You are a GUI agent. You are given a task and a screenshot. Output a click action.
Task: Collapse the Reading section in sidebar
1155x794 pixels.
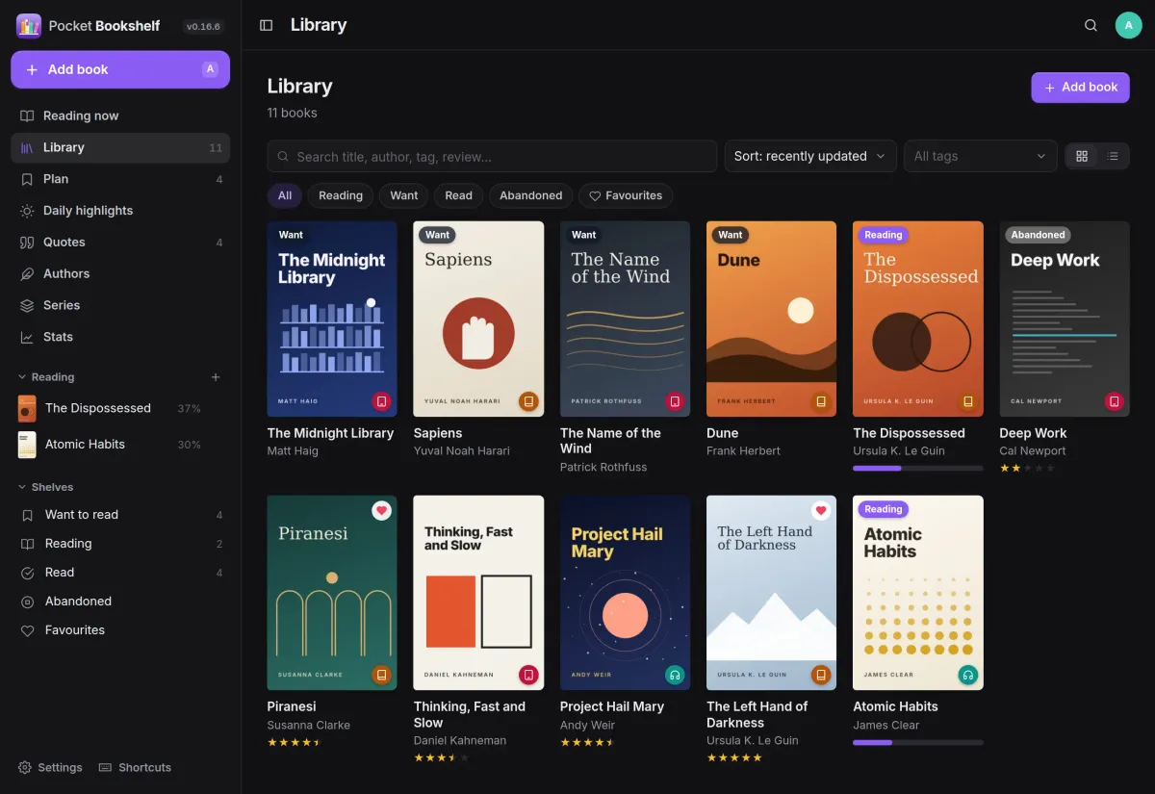click(x=46, y=377)
